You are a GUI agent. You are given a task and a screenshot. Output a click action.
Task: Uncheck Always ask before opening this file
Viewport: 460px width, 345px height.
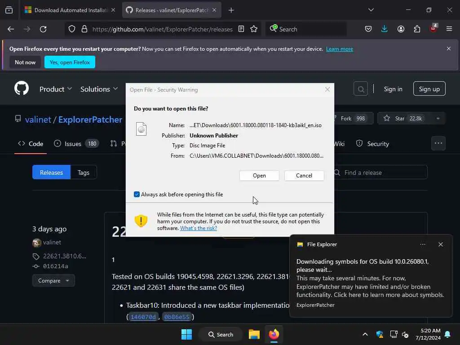pos(137,194)
